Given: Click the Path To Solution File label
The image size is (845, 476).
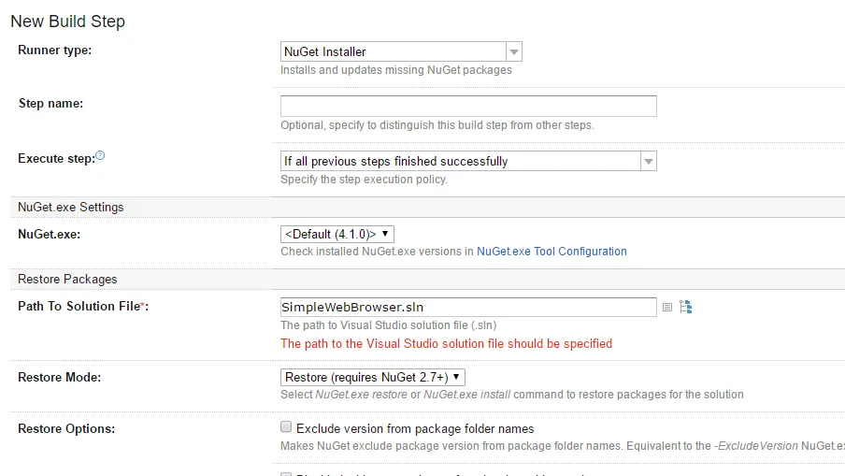Looking at the screenshot, I should click(83, 306).
